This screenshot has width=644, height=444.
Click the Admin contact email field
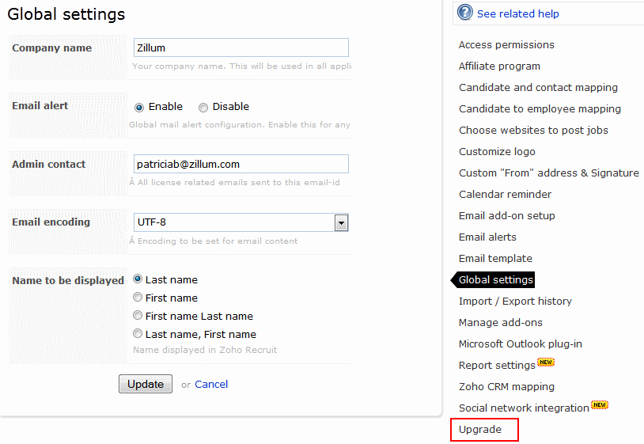tap(241, 164)
